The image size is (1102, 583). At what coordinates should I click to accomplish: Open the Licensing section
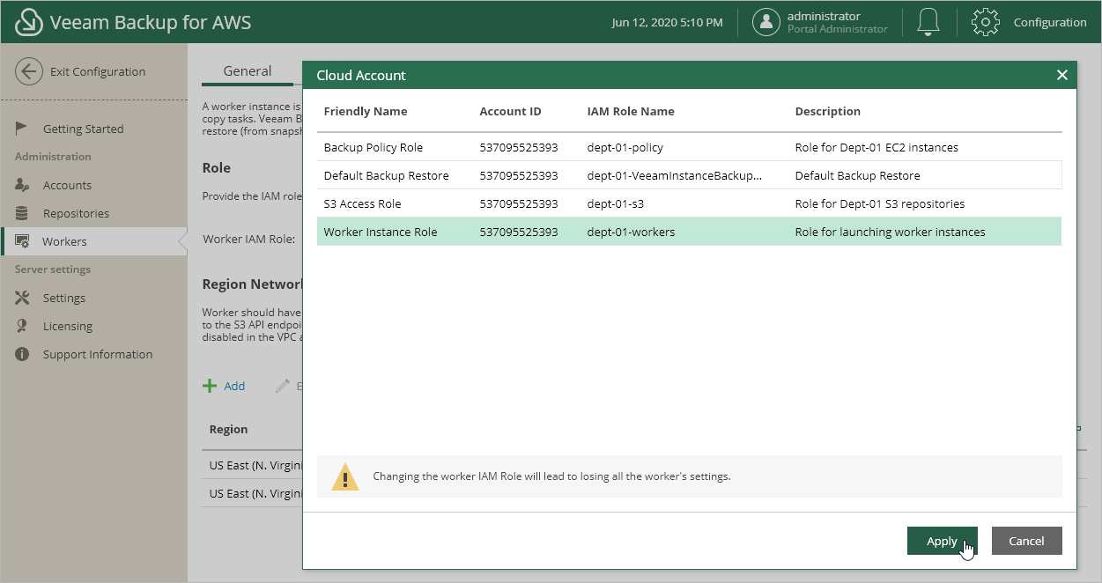point(68,326)
